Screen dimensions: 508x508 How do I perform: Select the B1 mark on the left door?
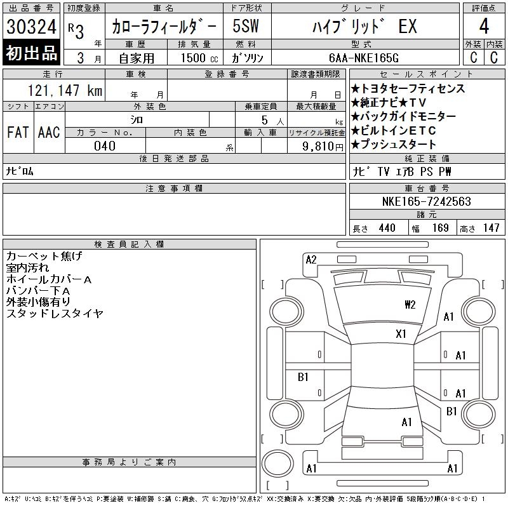click(304, 377)
